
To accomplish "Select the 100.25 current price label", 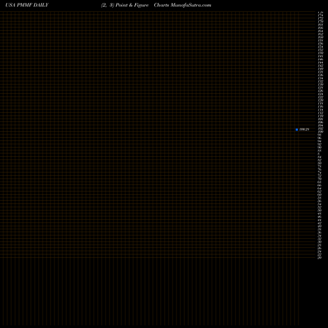I will (304, 129).
